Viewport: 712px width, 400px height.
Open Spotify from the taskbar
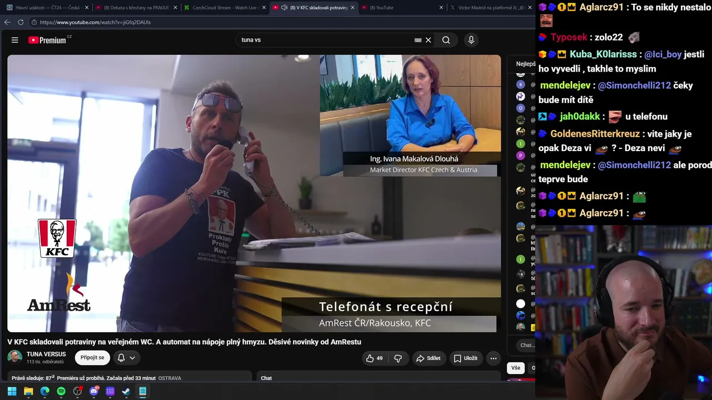(x=61, y=391)
